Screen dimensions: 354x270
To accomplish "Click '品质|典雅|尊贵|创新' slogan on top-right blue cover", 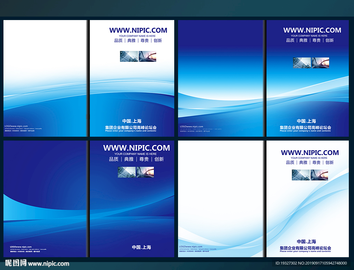I will coord(310,40).
